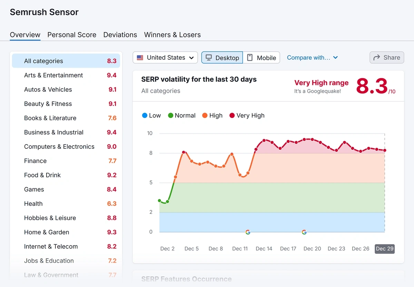414x287 pixels.
Task: Select the Computers & Electronics category
Action: (x=66, y=147)
